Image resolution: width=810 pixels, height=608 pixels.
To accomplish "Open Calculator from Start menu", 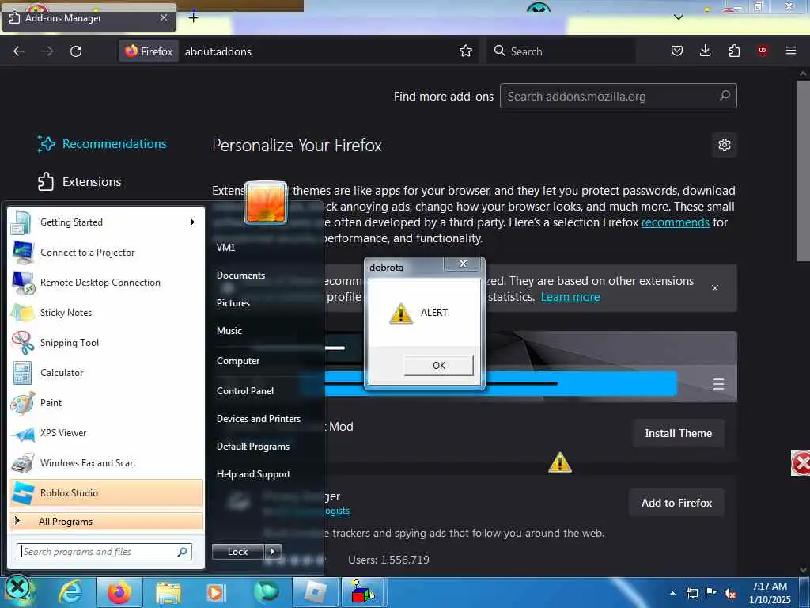I will [x=106, y=373].
